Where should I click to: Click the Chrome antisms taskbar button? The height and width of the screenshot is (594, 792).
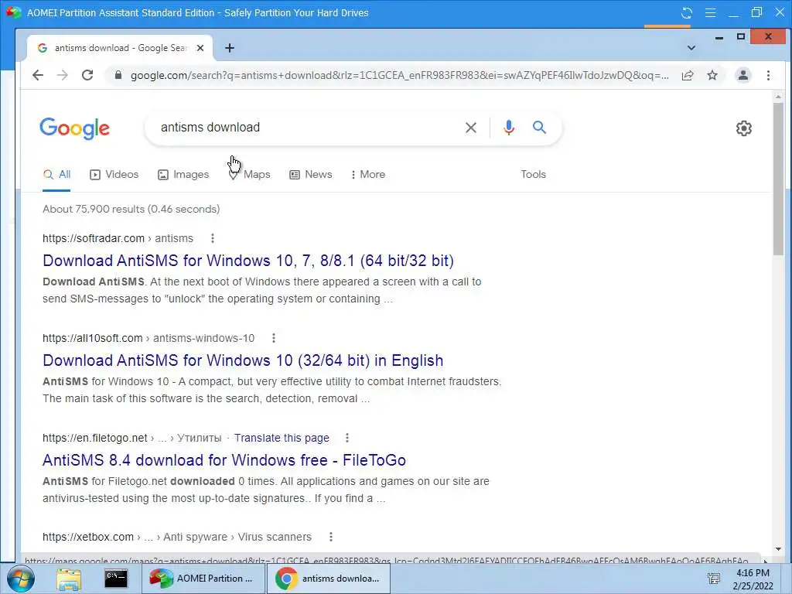[x=328, y=579]
